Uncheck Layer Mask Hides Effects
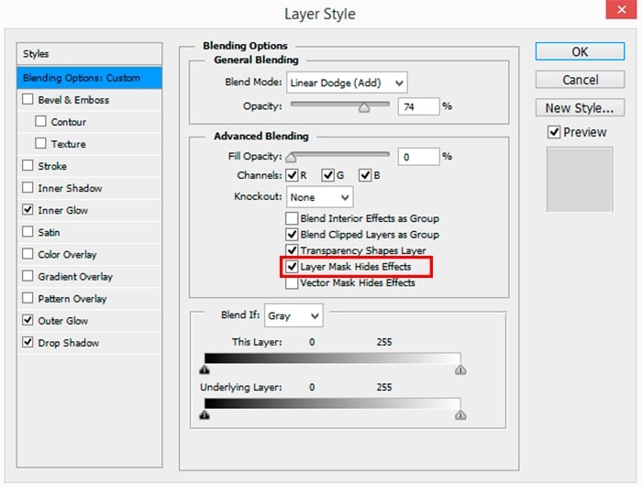 pyautogui.click(x=293, y=267)
